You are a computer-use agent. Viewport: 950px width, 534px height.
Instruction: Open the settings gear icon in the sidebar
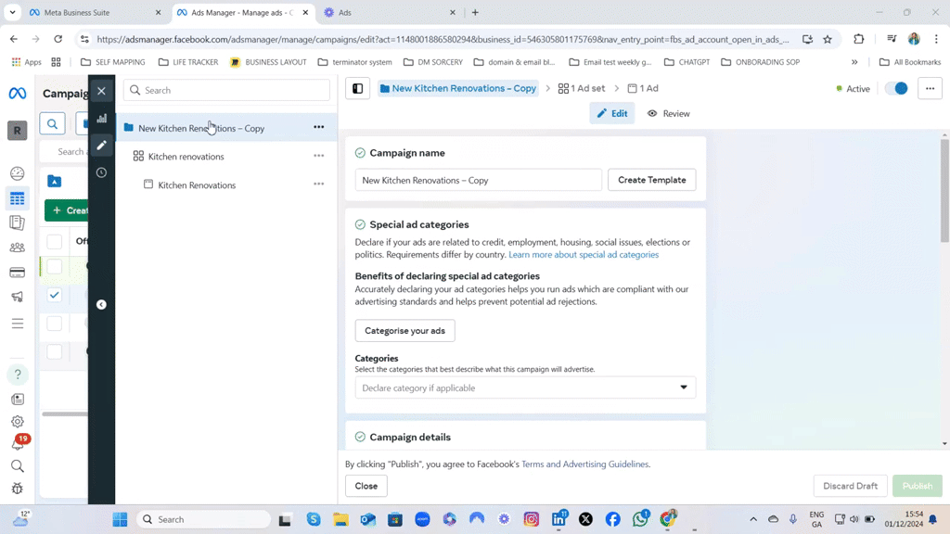pyautogui.click(x=17, y=421)
